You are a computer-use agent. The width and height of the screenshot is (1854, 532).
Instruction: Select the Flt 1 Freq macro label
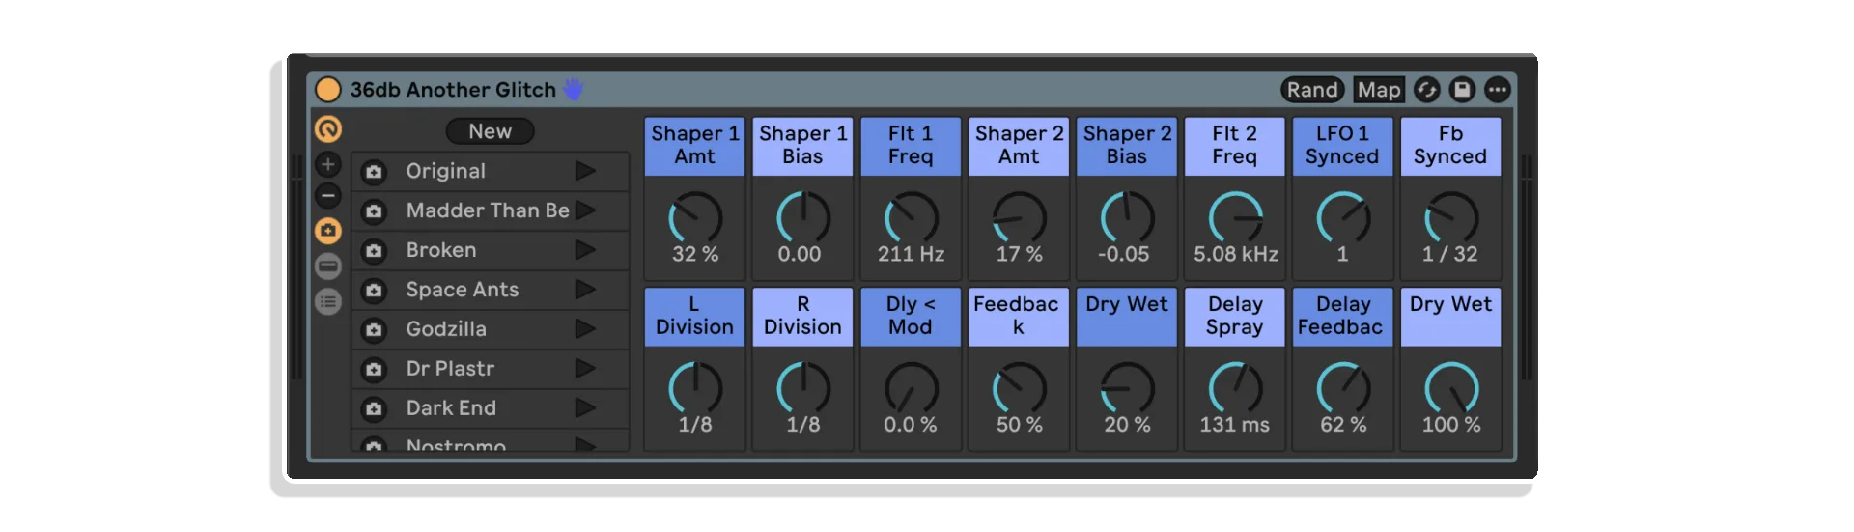tap(911, 146)
